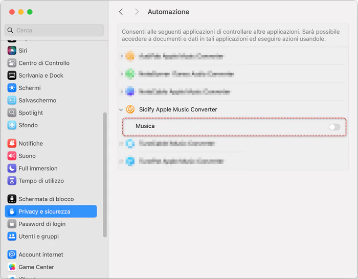Select the Centro di Controllo icon

[12, 63]
